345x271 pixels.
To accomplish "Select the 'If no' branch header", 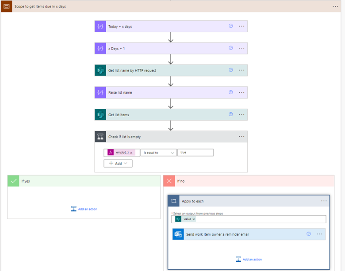I will 249,181.
